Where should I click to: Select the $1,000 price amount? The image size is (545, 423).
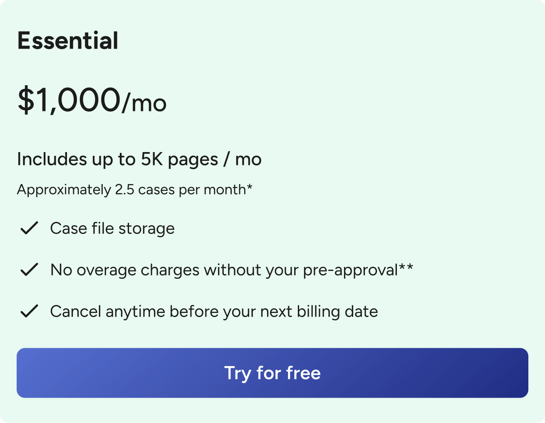(x=69, y=100)
